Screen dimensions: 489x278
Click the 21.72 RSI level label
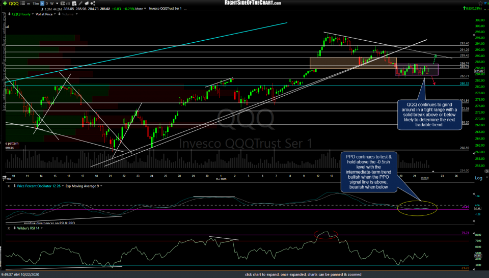(465, 268)
